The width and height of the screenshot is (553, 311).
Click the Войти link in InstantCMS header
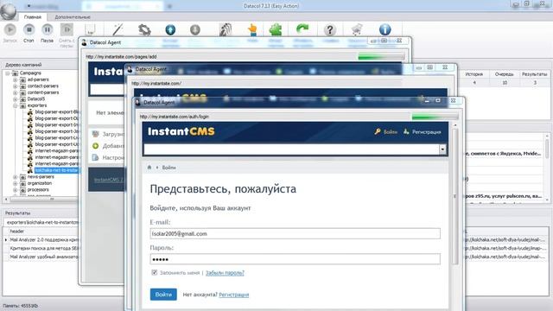pyautogui.click(x=390, y=132)
